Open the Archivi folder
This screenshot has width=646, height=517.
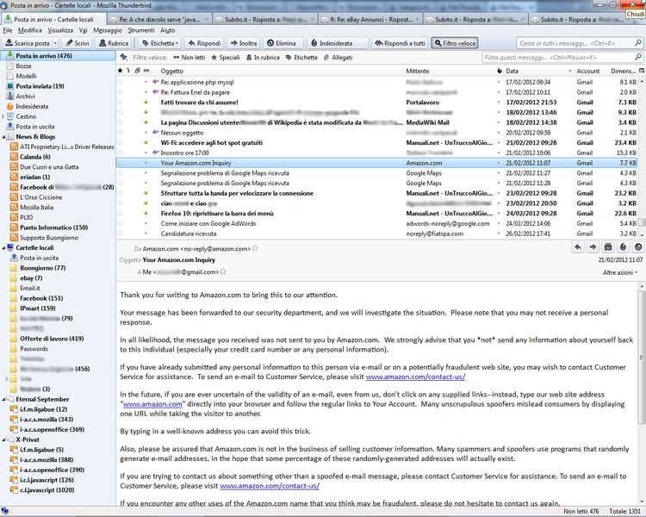click(25, 96)
